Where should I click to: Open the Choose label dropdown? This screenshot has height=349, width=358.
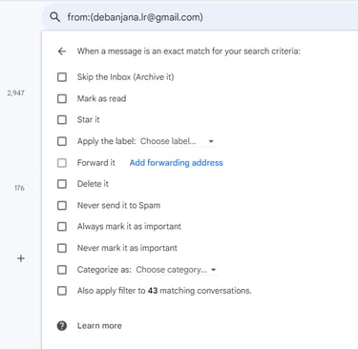click(x=177, y=141)
